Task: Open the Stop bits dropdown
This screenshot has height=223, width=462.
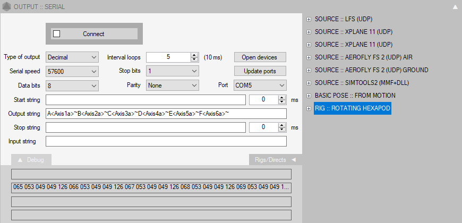Action: [172, 71]
